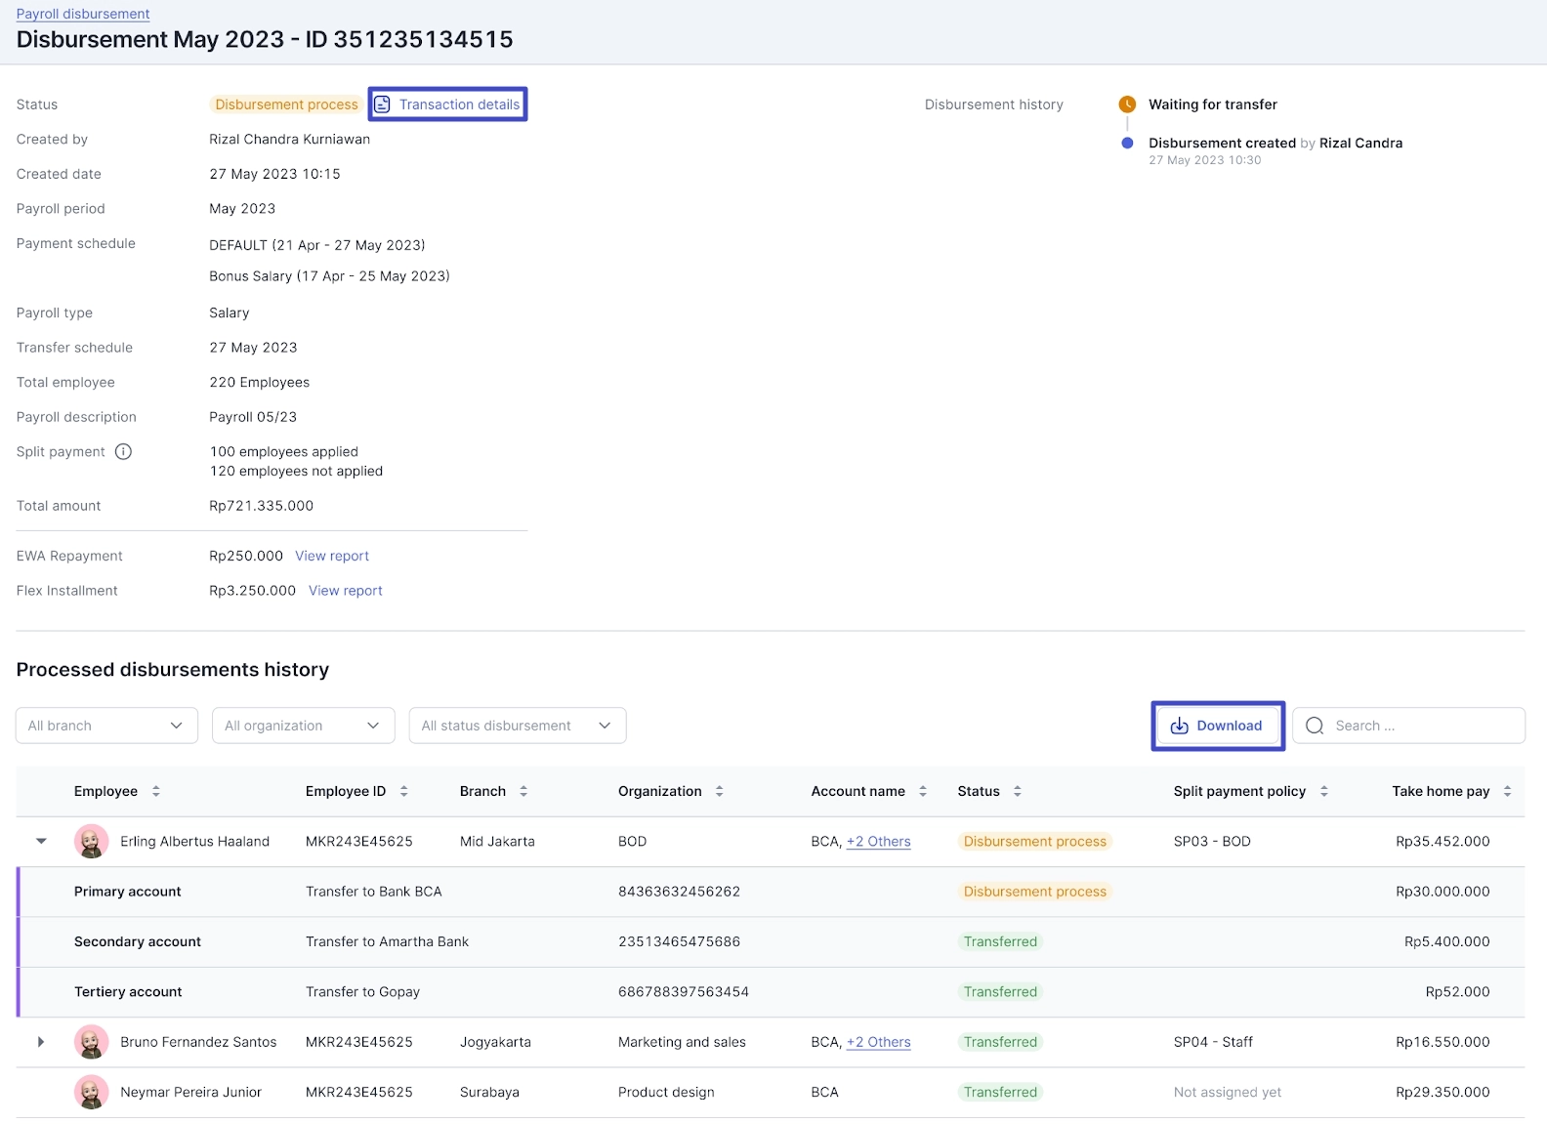Open the All branch dropdown
This screenshot has width=1547, height=1124.
click(106, 726)
